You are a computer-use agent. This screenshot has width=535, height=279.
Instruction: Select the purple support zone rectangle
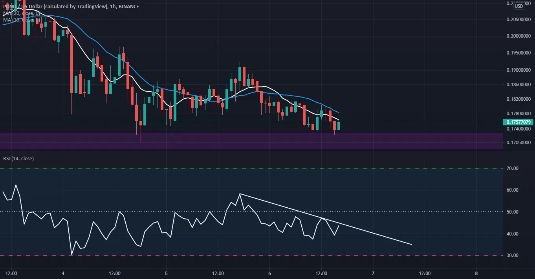pos(251,141)
